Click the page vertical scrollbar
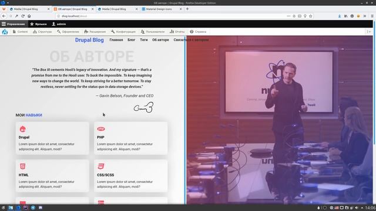Screen dimensions: 376x211 pos(374,83)
